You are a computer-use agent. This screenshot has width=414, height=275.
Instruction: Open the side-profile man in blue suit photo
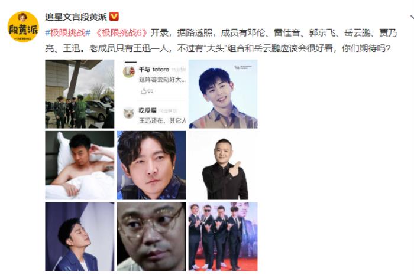[80, 237]
